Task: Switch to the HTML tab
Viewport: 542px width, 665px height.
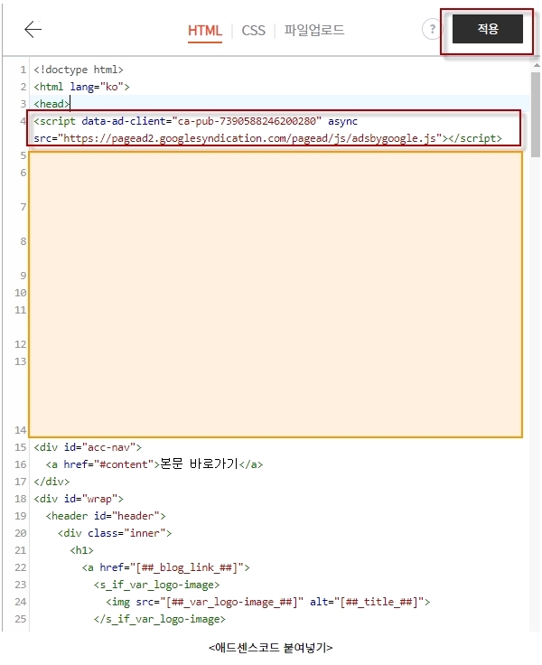Action: (x=205, y=31)
